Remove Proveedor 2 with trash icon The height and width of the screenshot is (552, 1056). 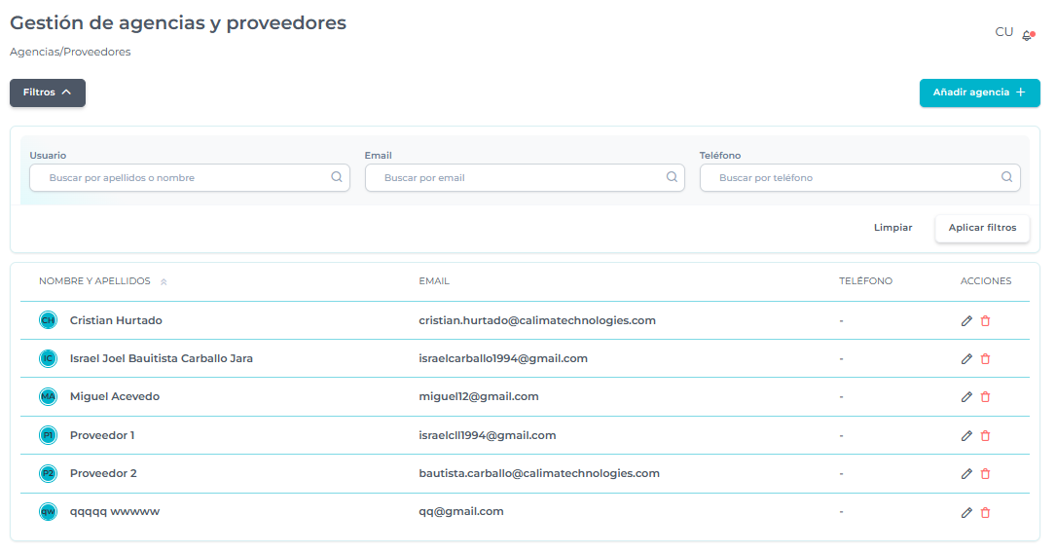coord(985,473)
